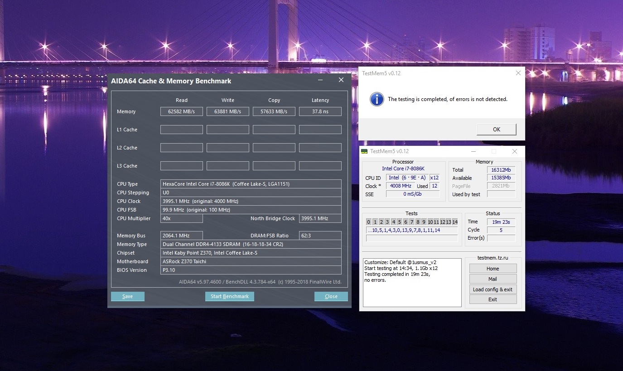Click the test order sequence field
This screenshot has width=623, height=371.
(x=412, y=230)
